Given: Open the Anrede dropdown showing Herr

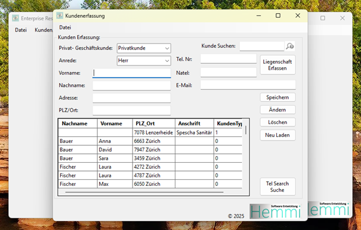Looking at the screenshot, I should point(144,61).
